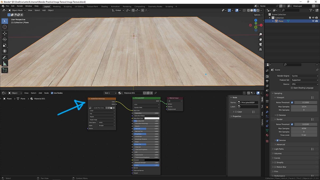This screenshot has width=320, height=180.
Task: Activate the Add Cube tool
Action: [4, 69]
